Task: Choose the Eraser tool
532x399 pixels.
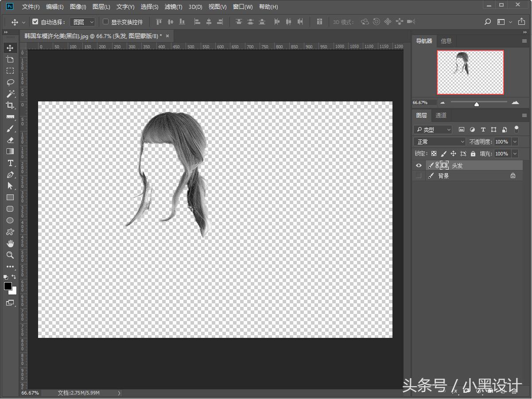Action: [10, 140]
